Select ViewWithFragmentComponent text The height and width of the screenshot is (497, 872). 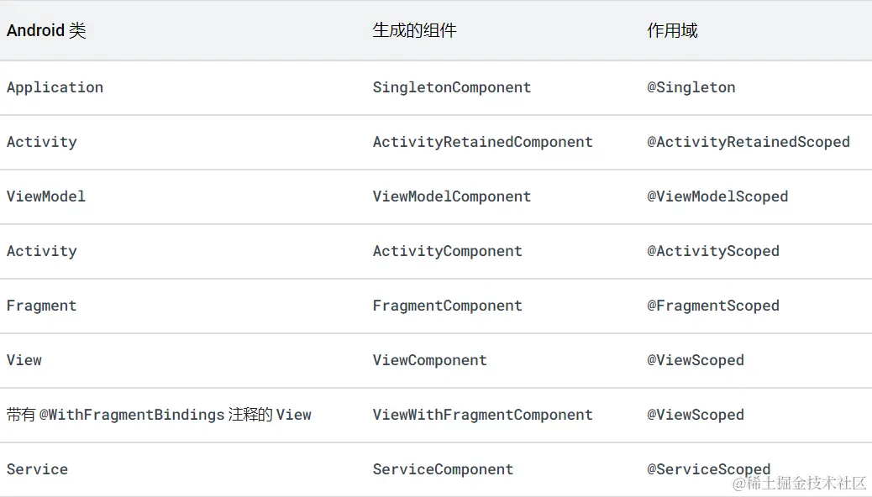click(482, 415)
